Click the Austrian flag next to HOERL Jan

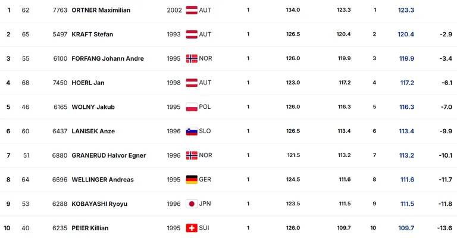point(192,83)
